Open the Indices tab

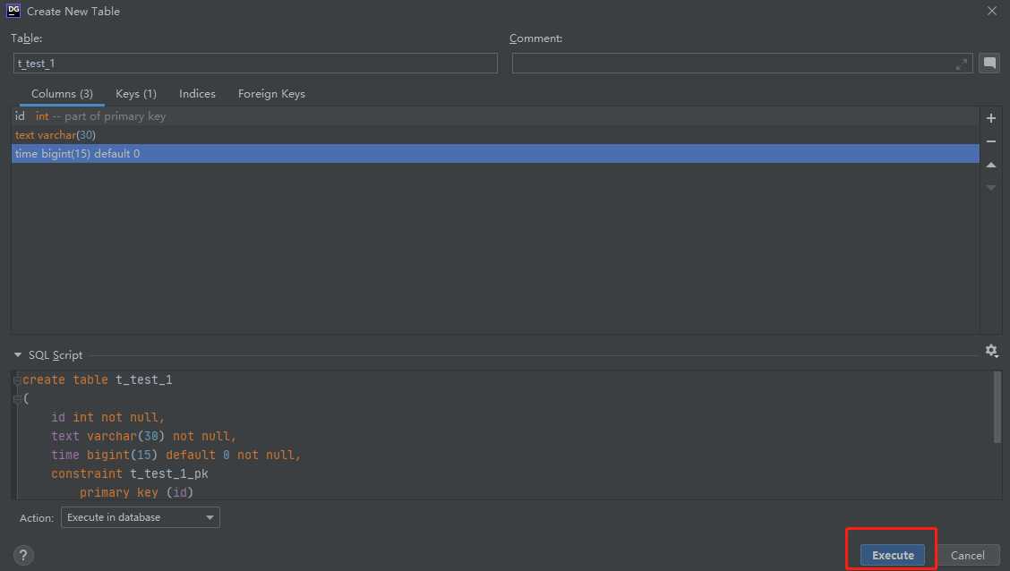[x=197, y=94]
